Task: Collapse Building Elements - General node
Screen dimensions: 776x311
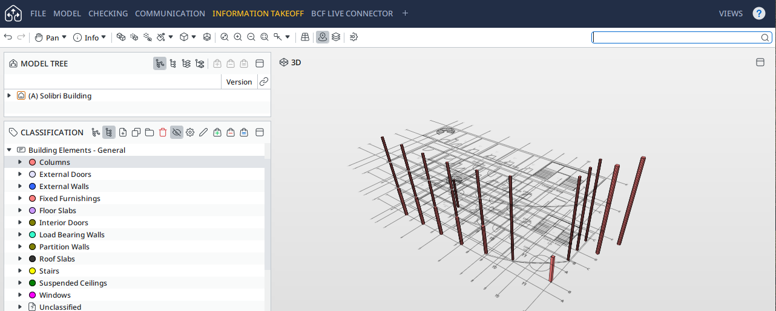Action: [x=9, y=150]
